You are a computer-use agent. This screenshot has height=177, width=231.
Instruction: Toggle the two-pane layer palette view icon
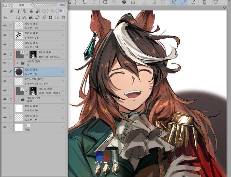5,18
